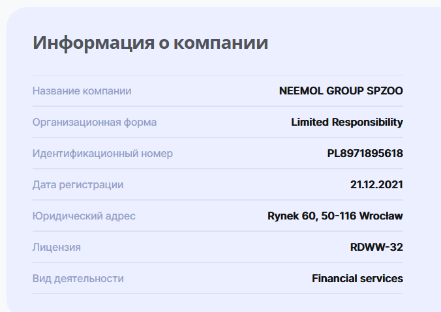Click the postal code 50-116
This screenshot has height=312, width=441.
point(339,216)
